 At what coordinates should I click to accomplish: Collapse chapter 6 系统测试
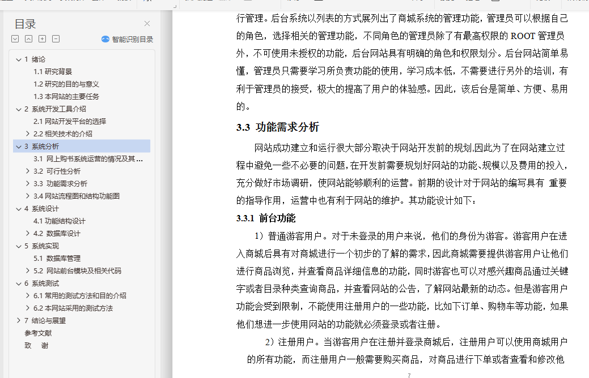coord(18,283)
